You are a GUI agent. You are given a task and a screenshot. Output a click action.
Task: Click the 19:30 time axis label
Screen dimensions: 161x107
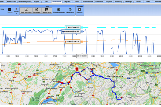coord(102,56)
